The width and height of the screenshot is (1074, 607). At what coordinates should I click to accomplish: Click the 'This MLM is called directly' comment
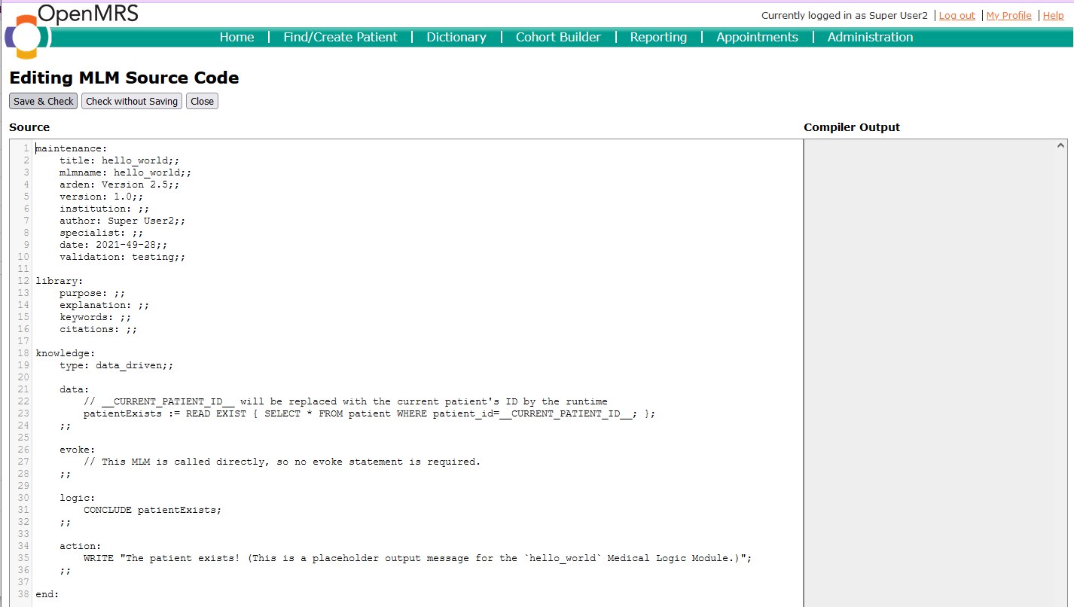282,462
